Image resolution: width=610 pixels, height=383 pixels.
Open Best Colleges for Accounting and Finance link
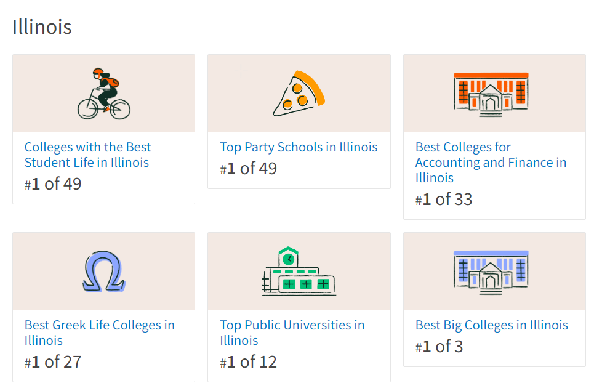click(491, 163)
